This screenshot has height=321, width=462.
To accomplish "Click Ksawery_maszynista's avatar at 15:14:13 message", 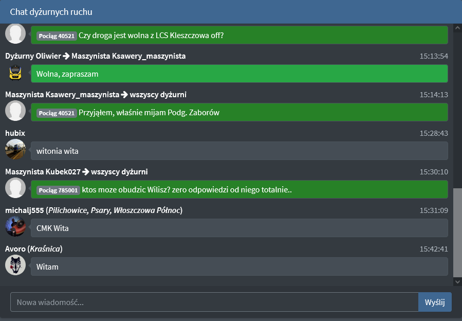I will 15,111.
